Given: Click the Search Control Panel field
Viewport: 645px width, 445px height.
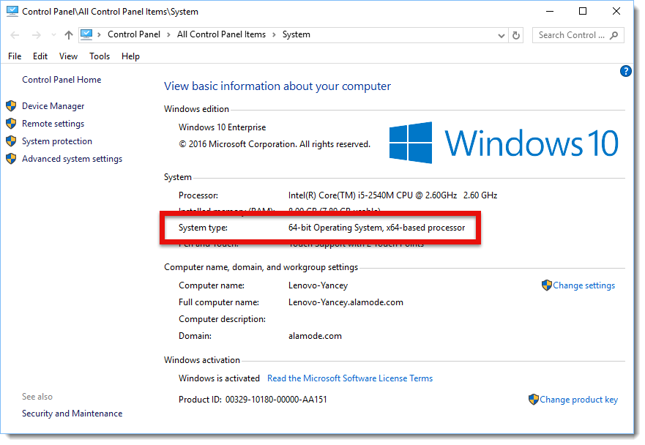Looking at the screenshot, I should [x=572, y=35].
